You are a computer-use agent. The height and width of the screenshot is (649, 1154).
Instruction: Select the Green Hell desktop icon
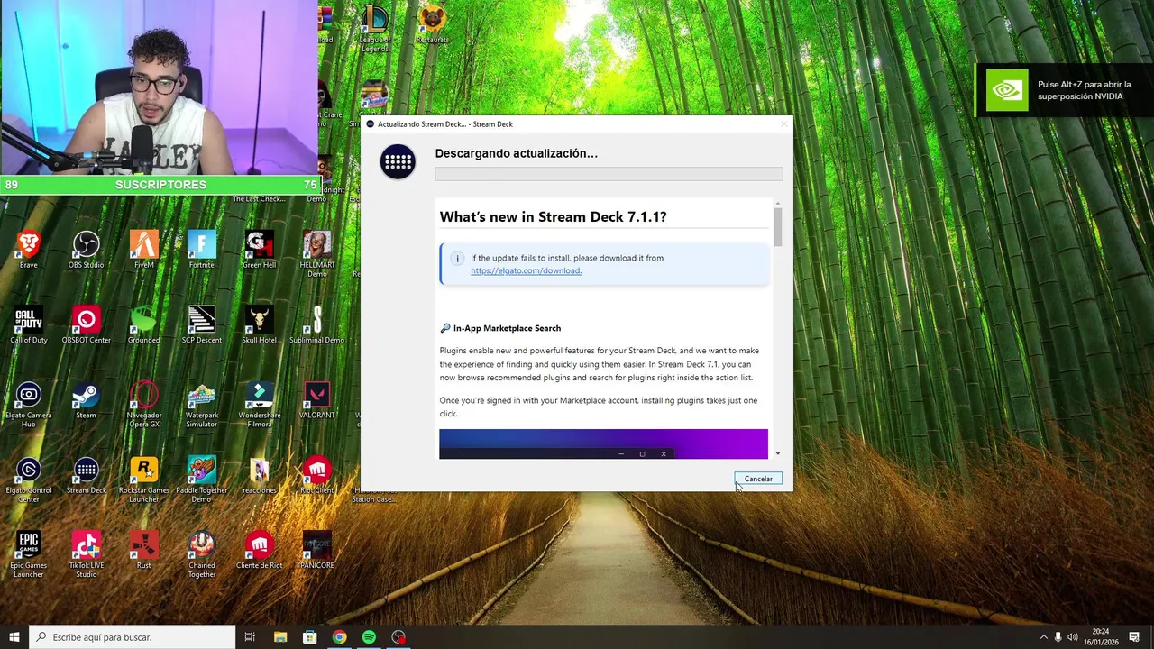point(260,250)
